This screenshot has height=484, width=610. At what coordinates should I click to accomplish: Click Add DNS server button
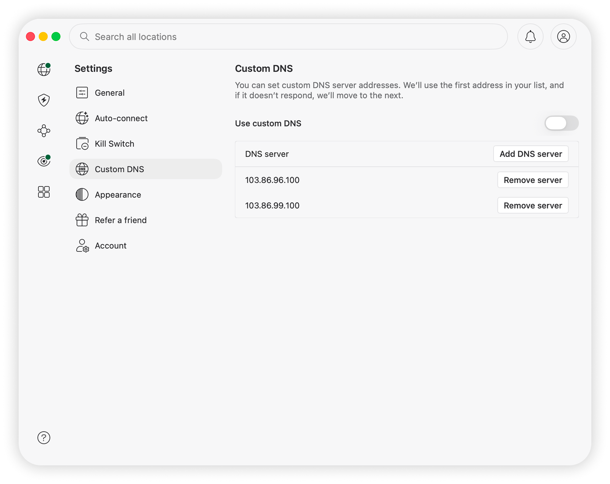pyautogui.click(x=531, y=154)
